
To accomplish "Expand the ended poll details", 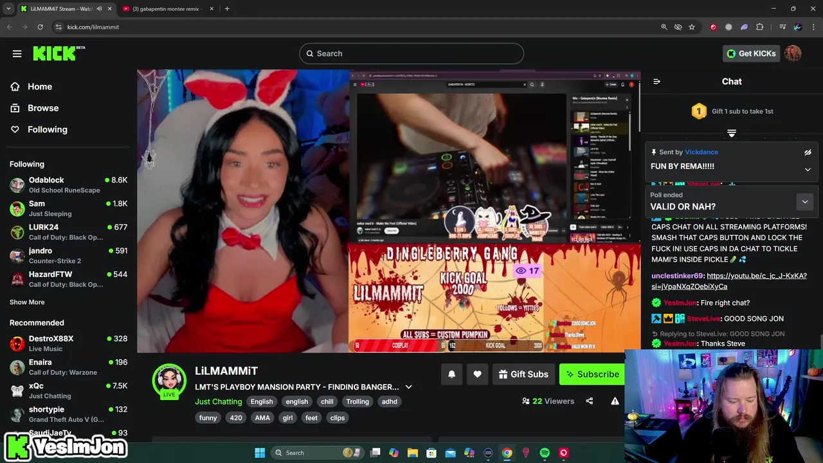I will point(804,202).
